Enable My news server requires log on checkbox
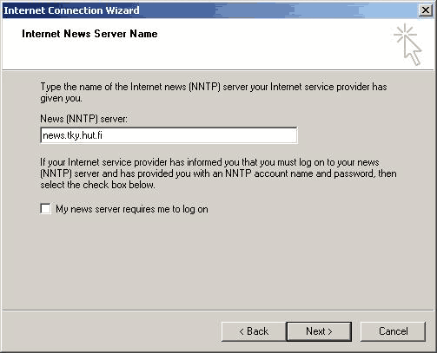This screenshot has height=353, width=437. [45, 209]
